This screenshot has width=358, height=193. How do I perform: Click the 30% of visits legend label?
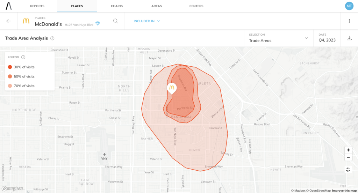pyautogui.click(x=24, y=67)
